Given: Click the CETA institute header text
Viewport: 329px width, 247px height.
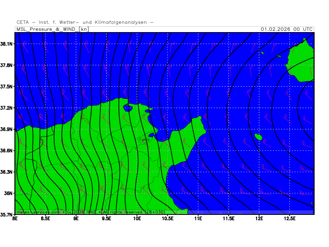Looking at the screenshot, I should pyautogui.click(x=85, y=22).
